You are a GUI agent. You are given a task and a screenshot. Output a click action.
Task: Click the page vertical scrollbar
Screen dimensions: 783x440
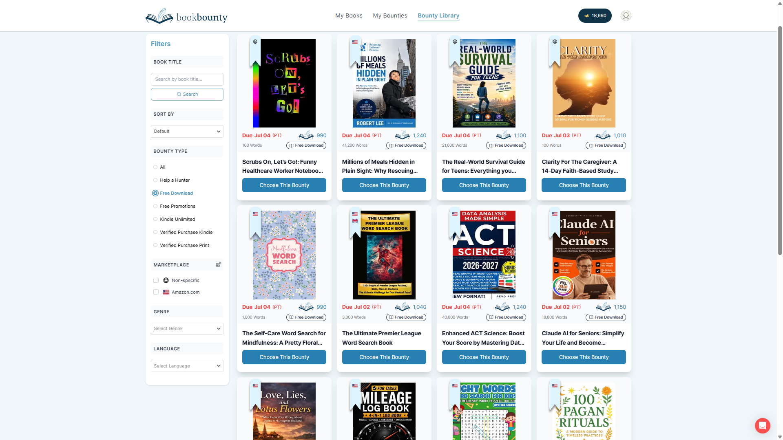click(x=780, y=141)
